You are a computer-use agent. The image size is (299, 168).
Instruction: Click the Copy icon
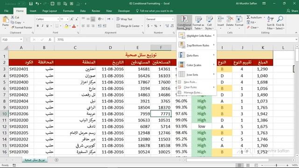[13, 22]
